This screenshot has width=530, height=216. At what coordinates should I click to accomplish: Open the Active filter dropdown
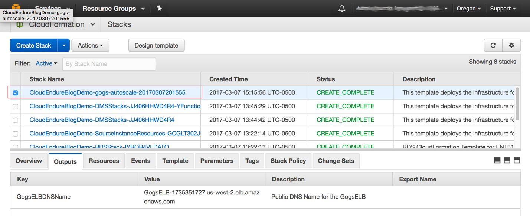tap(46, 63)
